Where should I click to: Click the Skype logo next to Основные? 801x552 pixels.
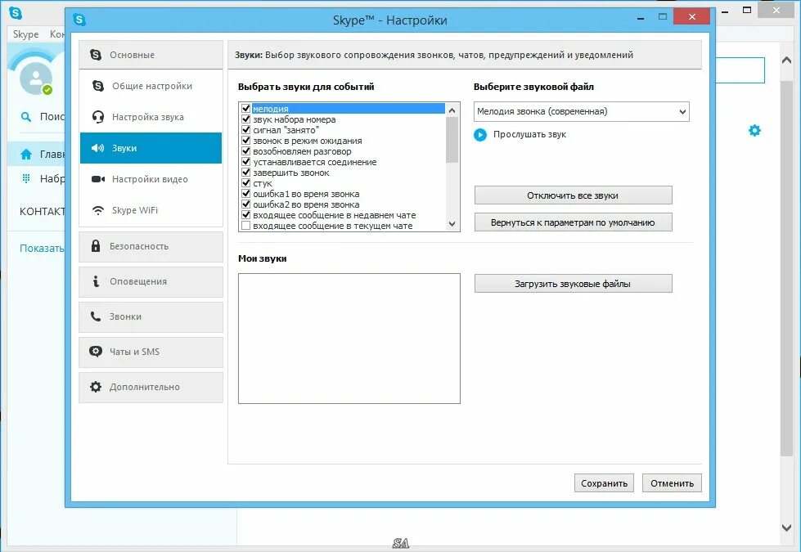coord(96,55)
